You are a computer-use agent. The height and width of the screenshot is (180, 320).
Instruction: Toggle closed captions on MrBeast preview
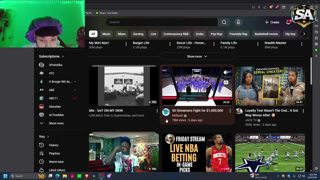(x=226, y=82)
